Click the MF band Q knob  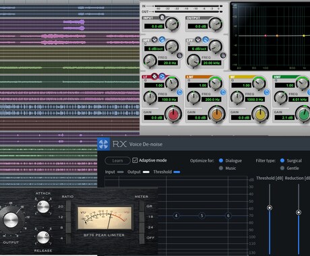tap(259, 83)
